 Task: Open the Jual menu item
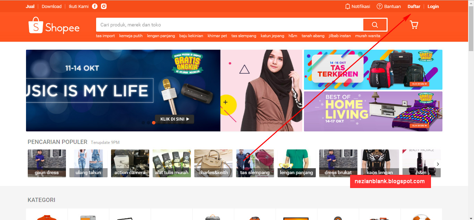(x=30, y=6)
